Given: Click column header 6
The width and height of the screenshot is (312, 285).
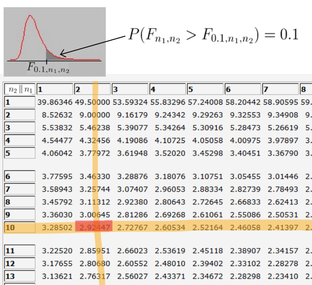Looking at the screenshot, I should tap(242, 89).
